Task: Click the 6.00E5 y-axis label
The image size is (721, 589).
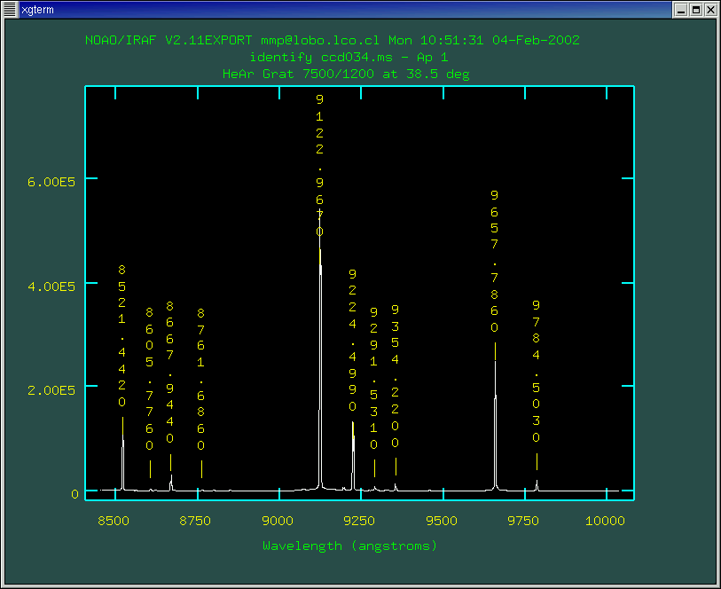Action: pos(51,182)
